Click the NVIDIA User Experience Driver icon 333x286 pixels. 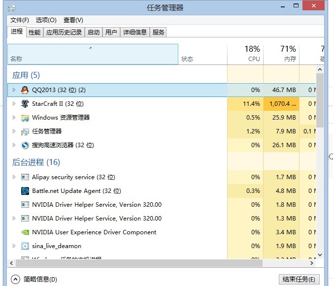25,232
